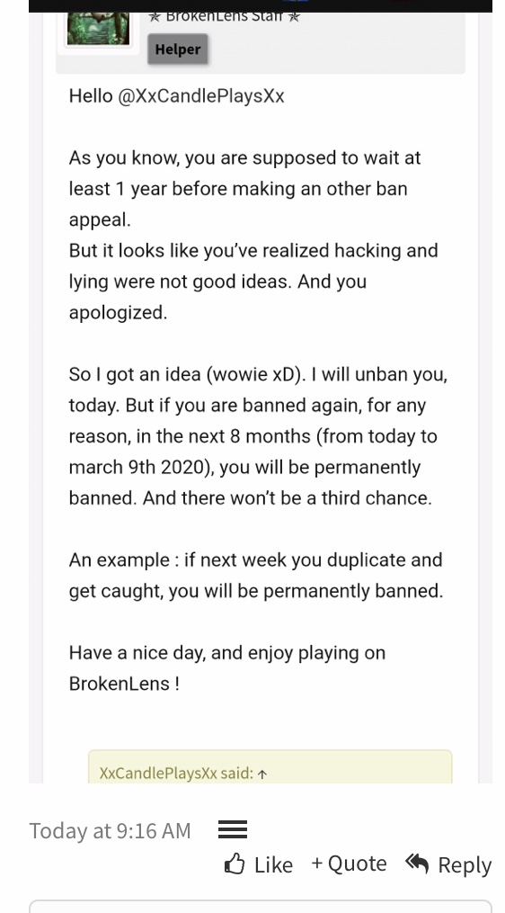Click the Today at 9:16 AM timestamp
The image size is (505, 913).
(x=110, y=830)
